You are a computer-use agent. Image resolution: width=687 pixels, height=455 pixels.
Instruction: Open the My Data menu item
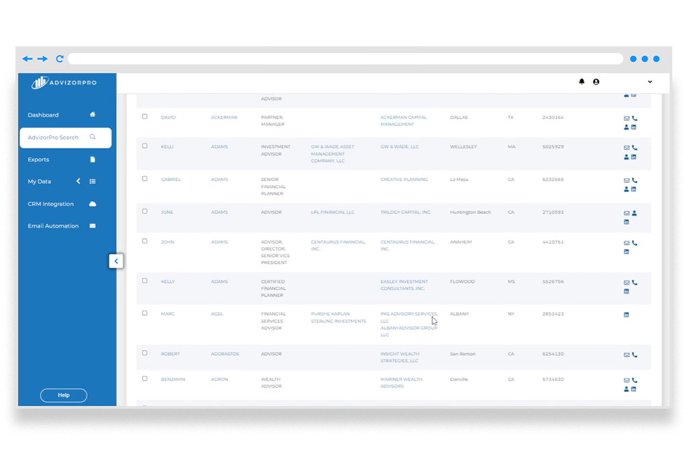coord(40,181)
